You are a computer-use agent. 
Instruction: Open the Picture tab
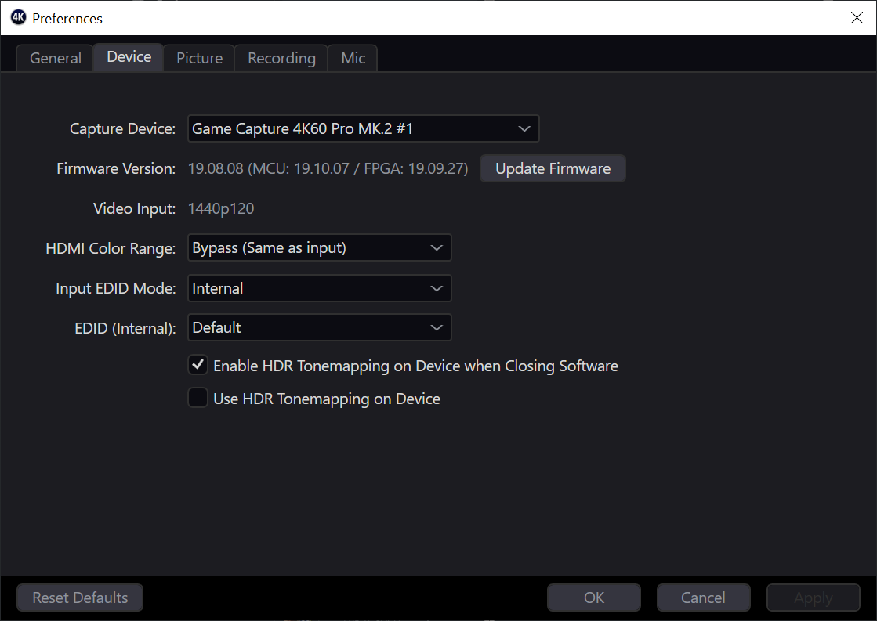point(199,58)
